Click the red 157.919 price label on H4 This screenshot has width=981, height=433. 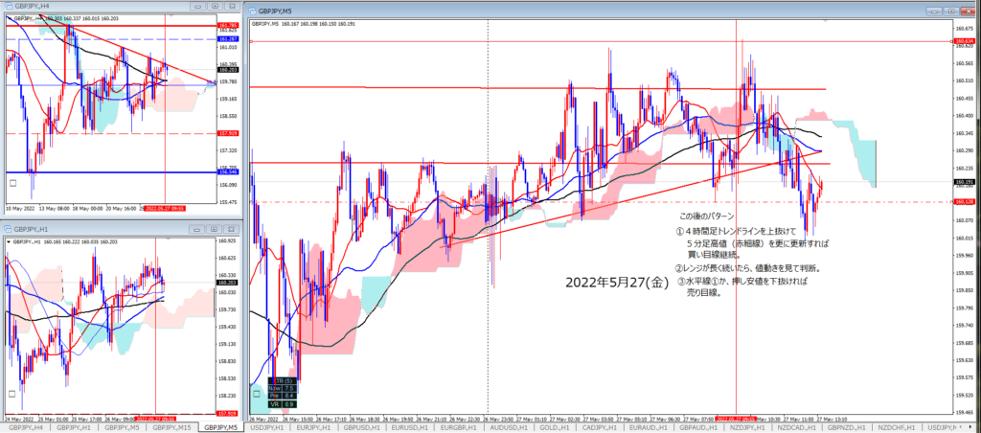pyautogui.click(x=228, y=133)
